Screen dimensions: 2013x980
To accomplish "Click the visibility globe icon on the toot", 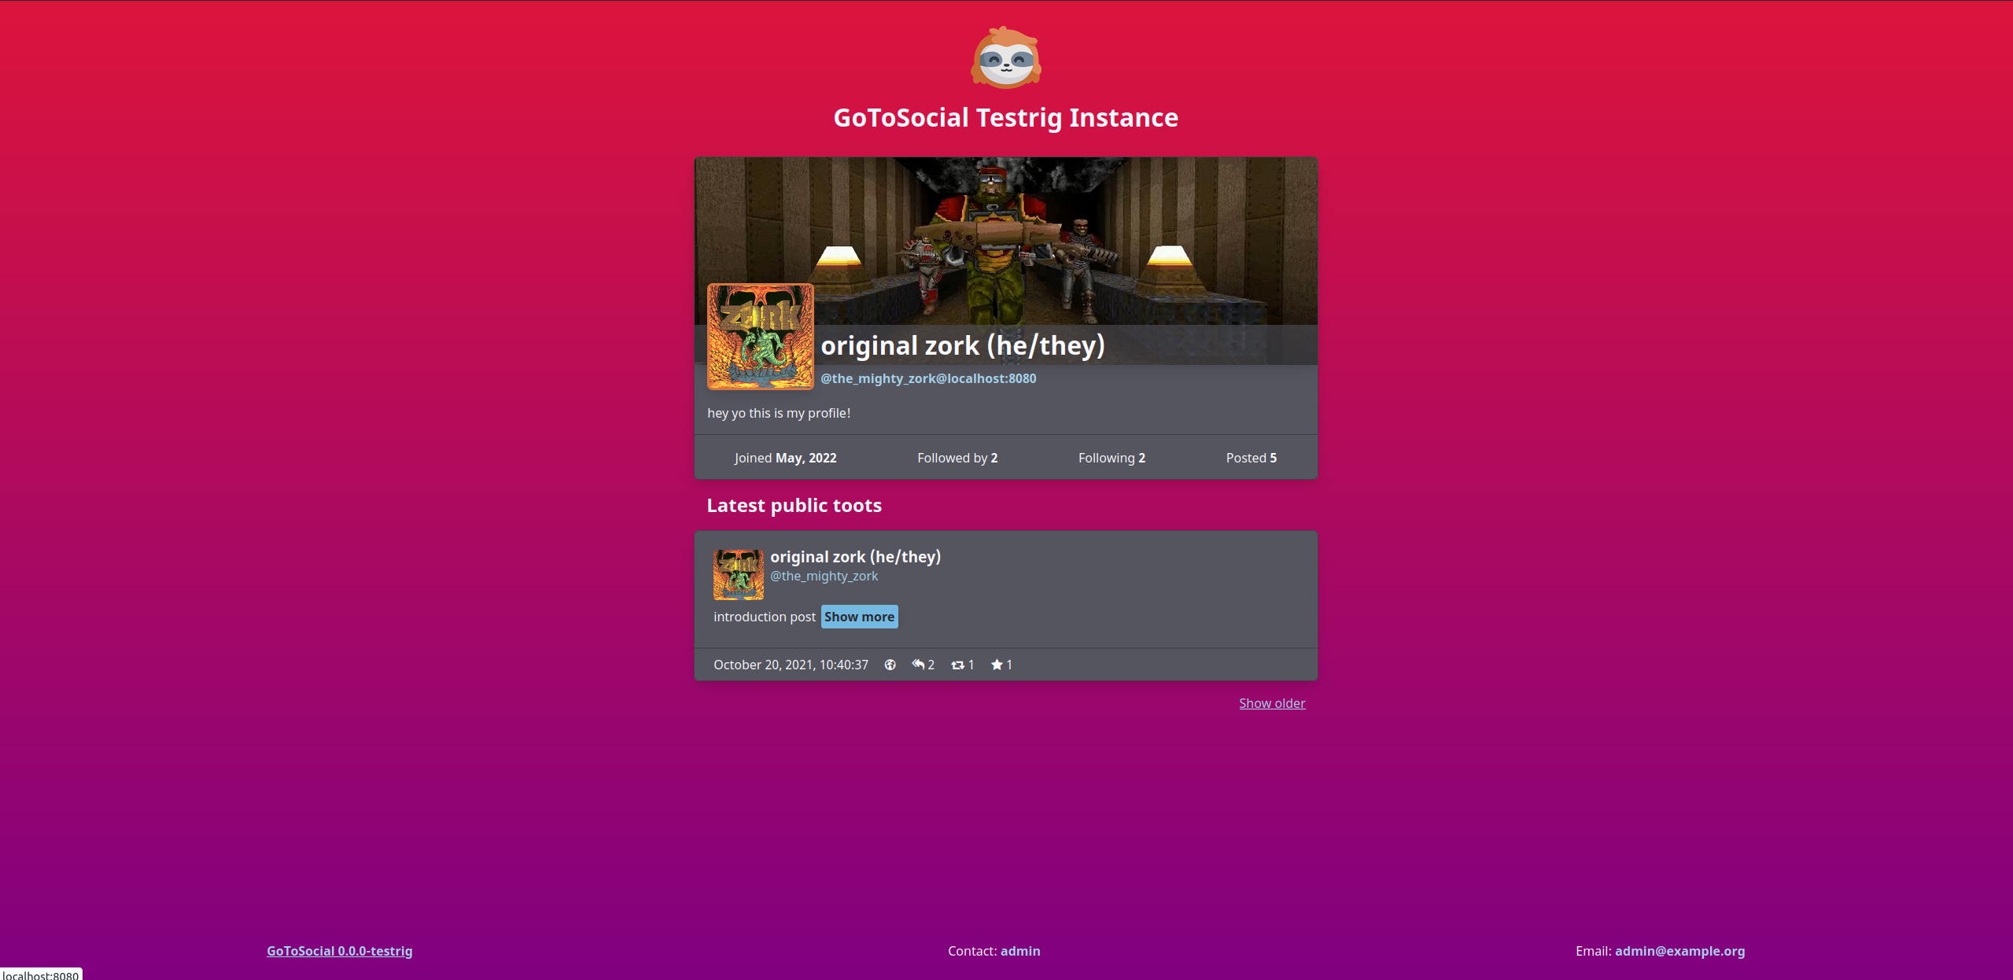I will (888, 664).
